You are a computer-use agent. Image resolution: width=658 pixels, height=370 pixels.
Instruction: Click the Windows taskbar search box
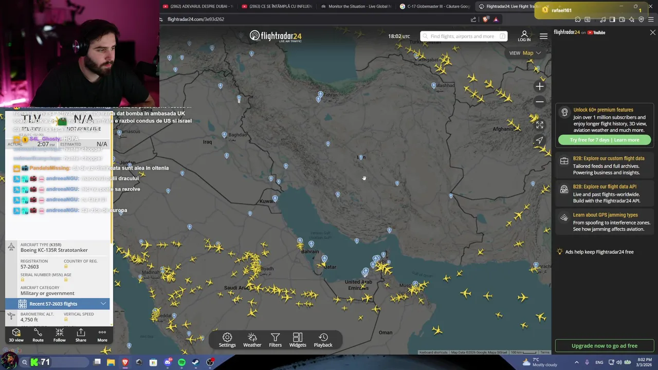click(54, 362)
